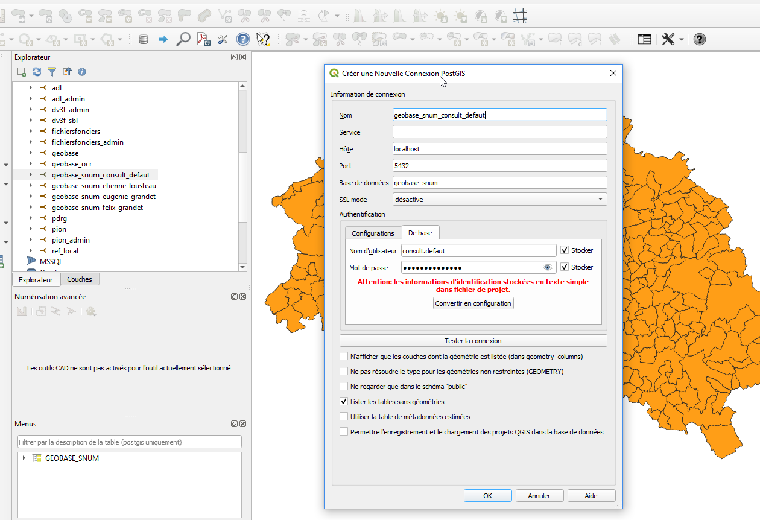The width and height of the screenshot is (760, 520).
Task: Close the Menus panel
Action: (x=242, y=424)
